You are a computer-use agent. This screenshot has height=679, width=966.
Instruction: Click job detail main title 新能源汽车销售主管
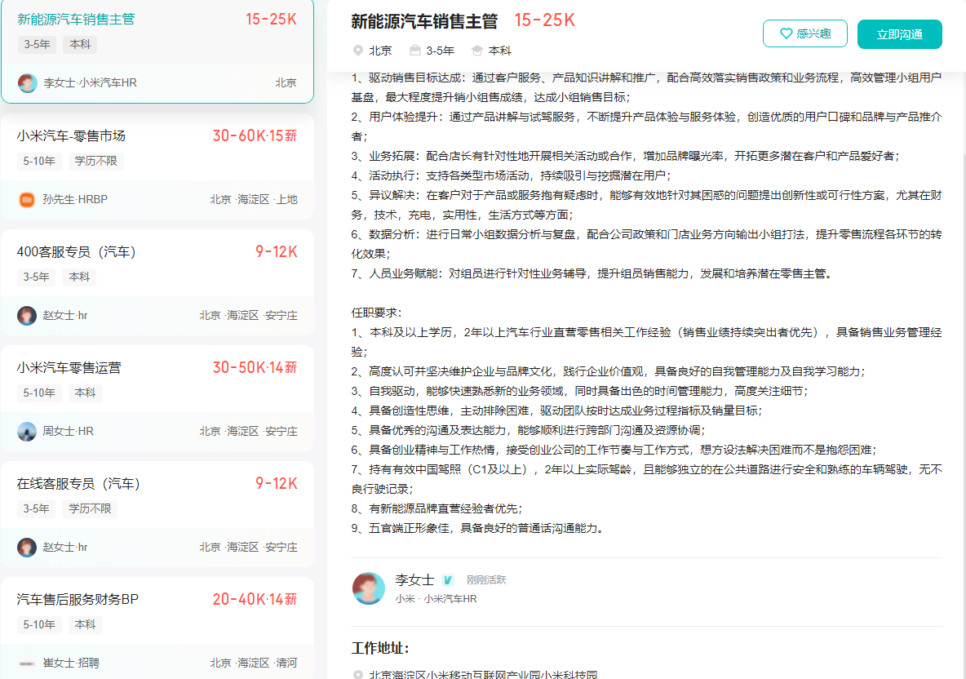tap(424, 21)
